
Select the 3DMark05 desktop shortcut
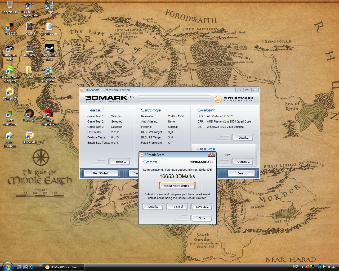10,94
